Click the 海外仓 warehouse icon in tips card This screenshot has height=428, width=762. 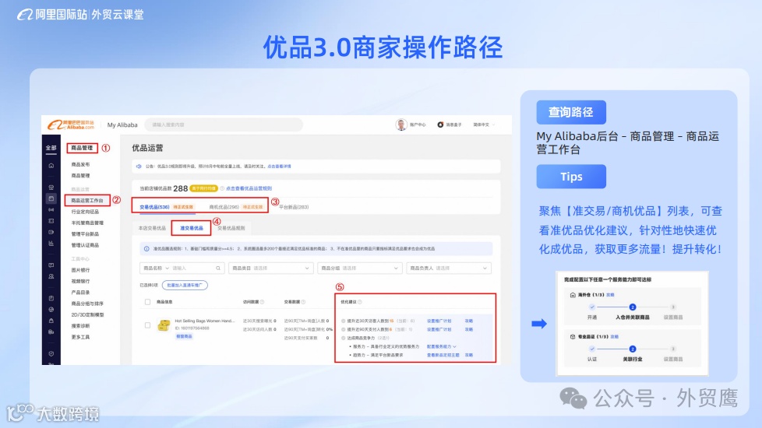click(573, 295)
